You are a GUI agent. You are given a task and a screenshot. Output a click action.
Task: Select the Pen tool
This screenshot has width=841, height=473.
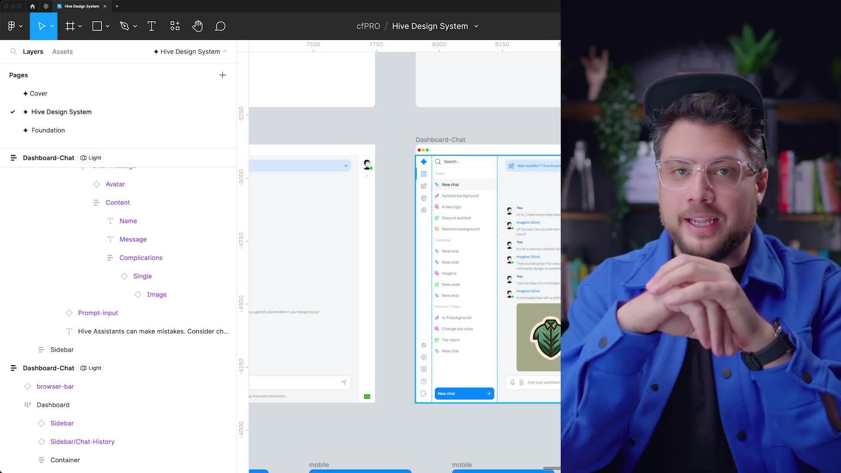tap(124, 26)
